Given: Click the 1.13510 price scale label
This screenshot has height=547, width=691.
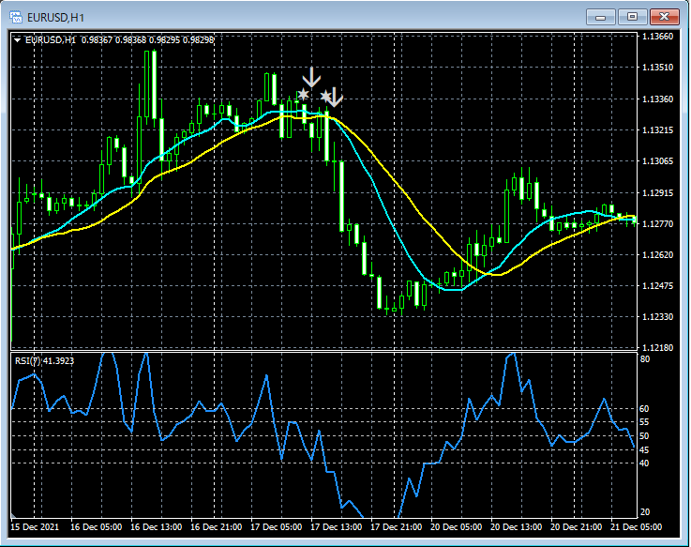Looking at the screenshot, I should coord(658,67).
